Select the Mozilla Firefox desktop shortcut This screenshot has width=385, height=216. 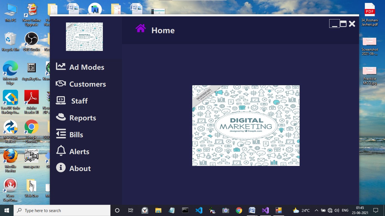pyautogui.click(x=10, y=161)
